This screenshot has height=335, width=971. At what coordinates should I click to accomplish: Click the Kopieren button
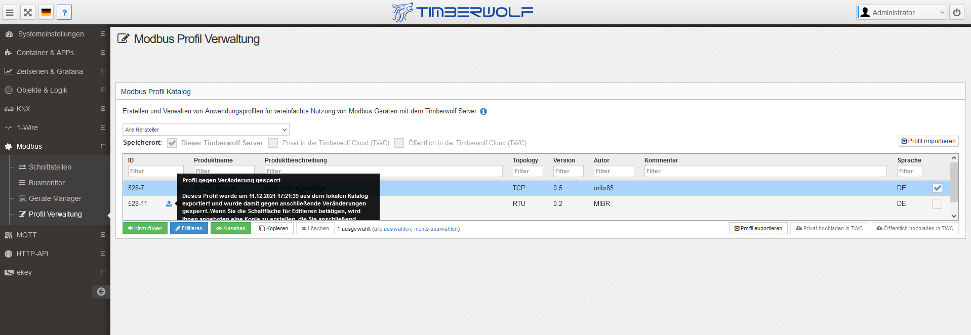pos(273,228)
